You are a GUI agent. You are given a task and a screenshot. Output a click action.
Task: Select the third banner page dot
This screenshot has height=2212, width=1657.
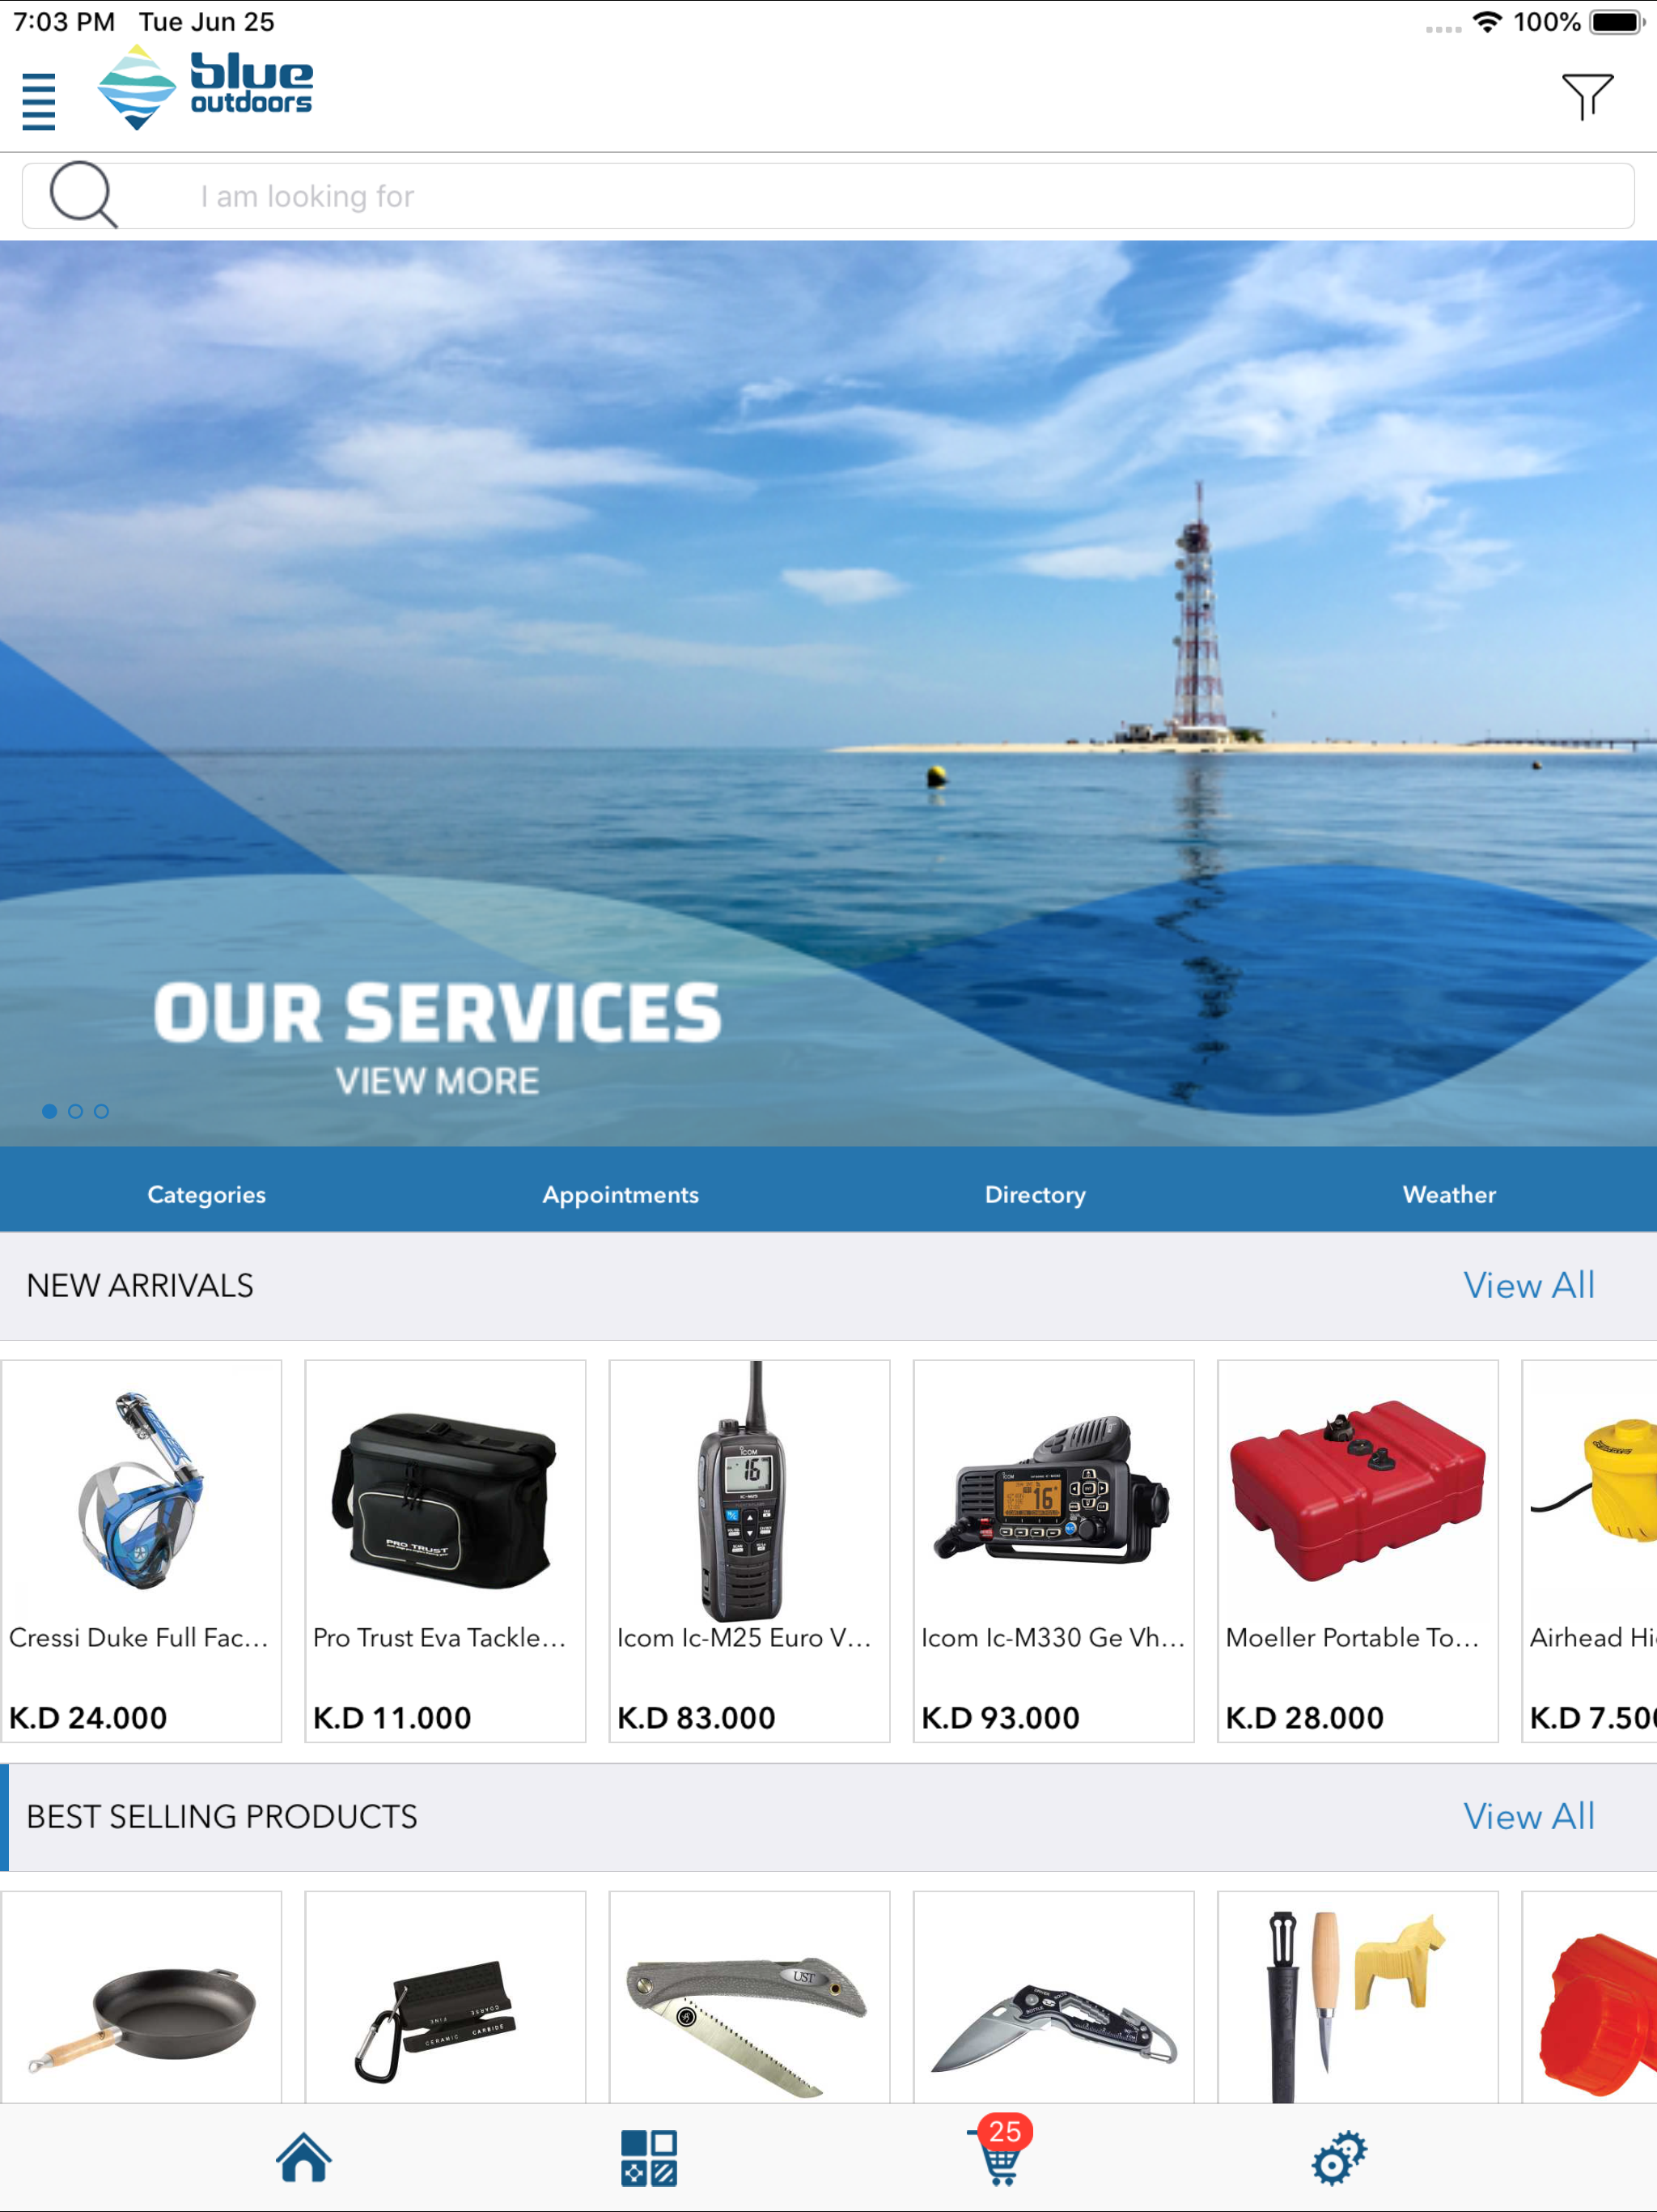coord(101,1111)
